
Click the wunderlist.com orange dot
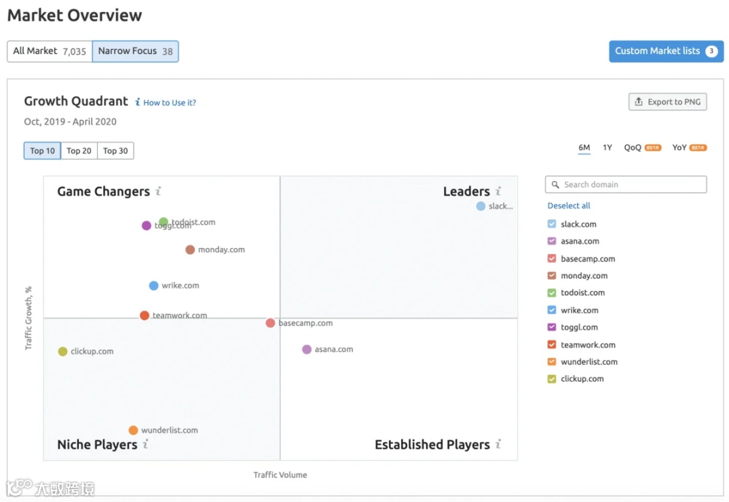[134, 430]
